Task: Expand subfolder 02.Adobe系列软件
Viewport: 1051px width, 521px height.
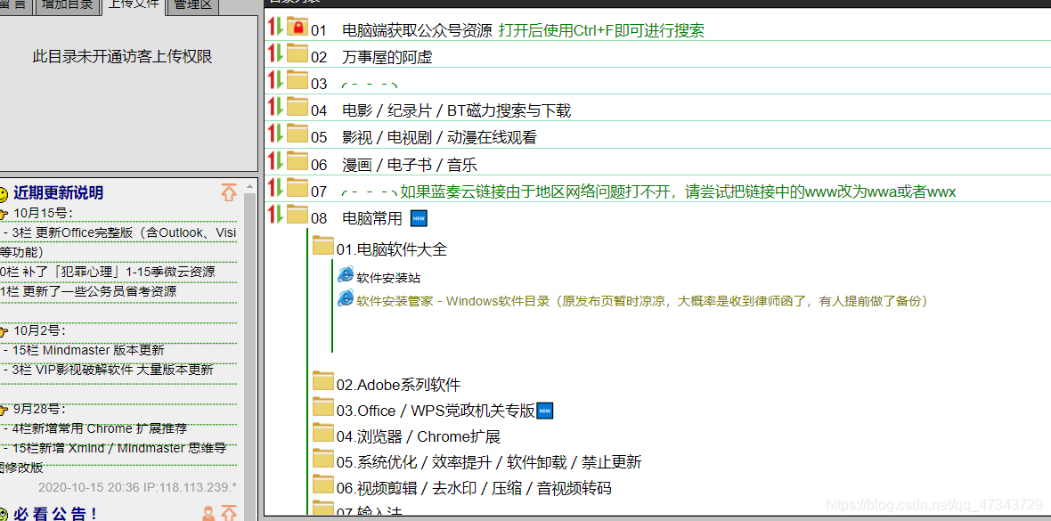Action: (398, 385)
